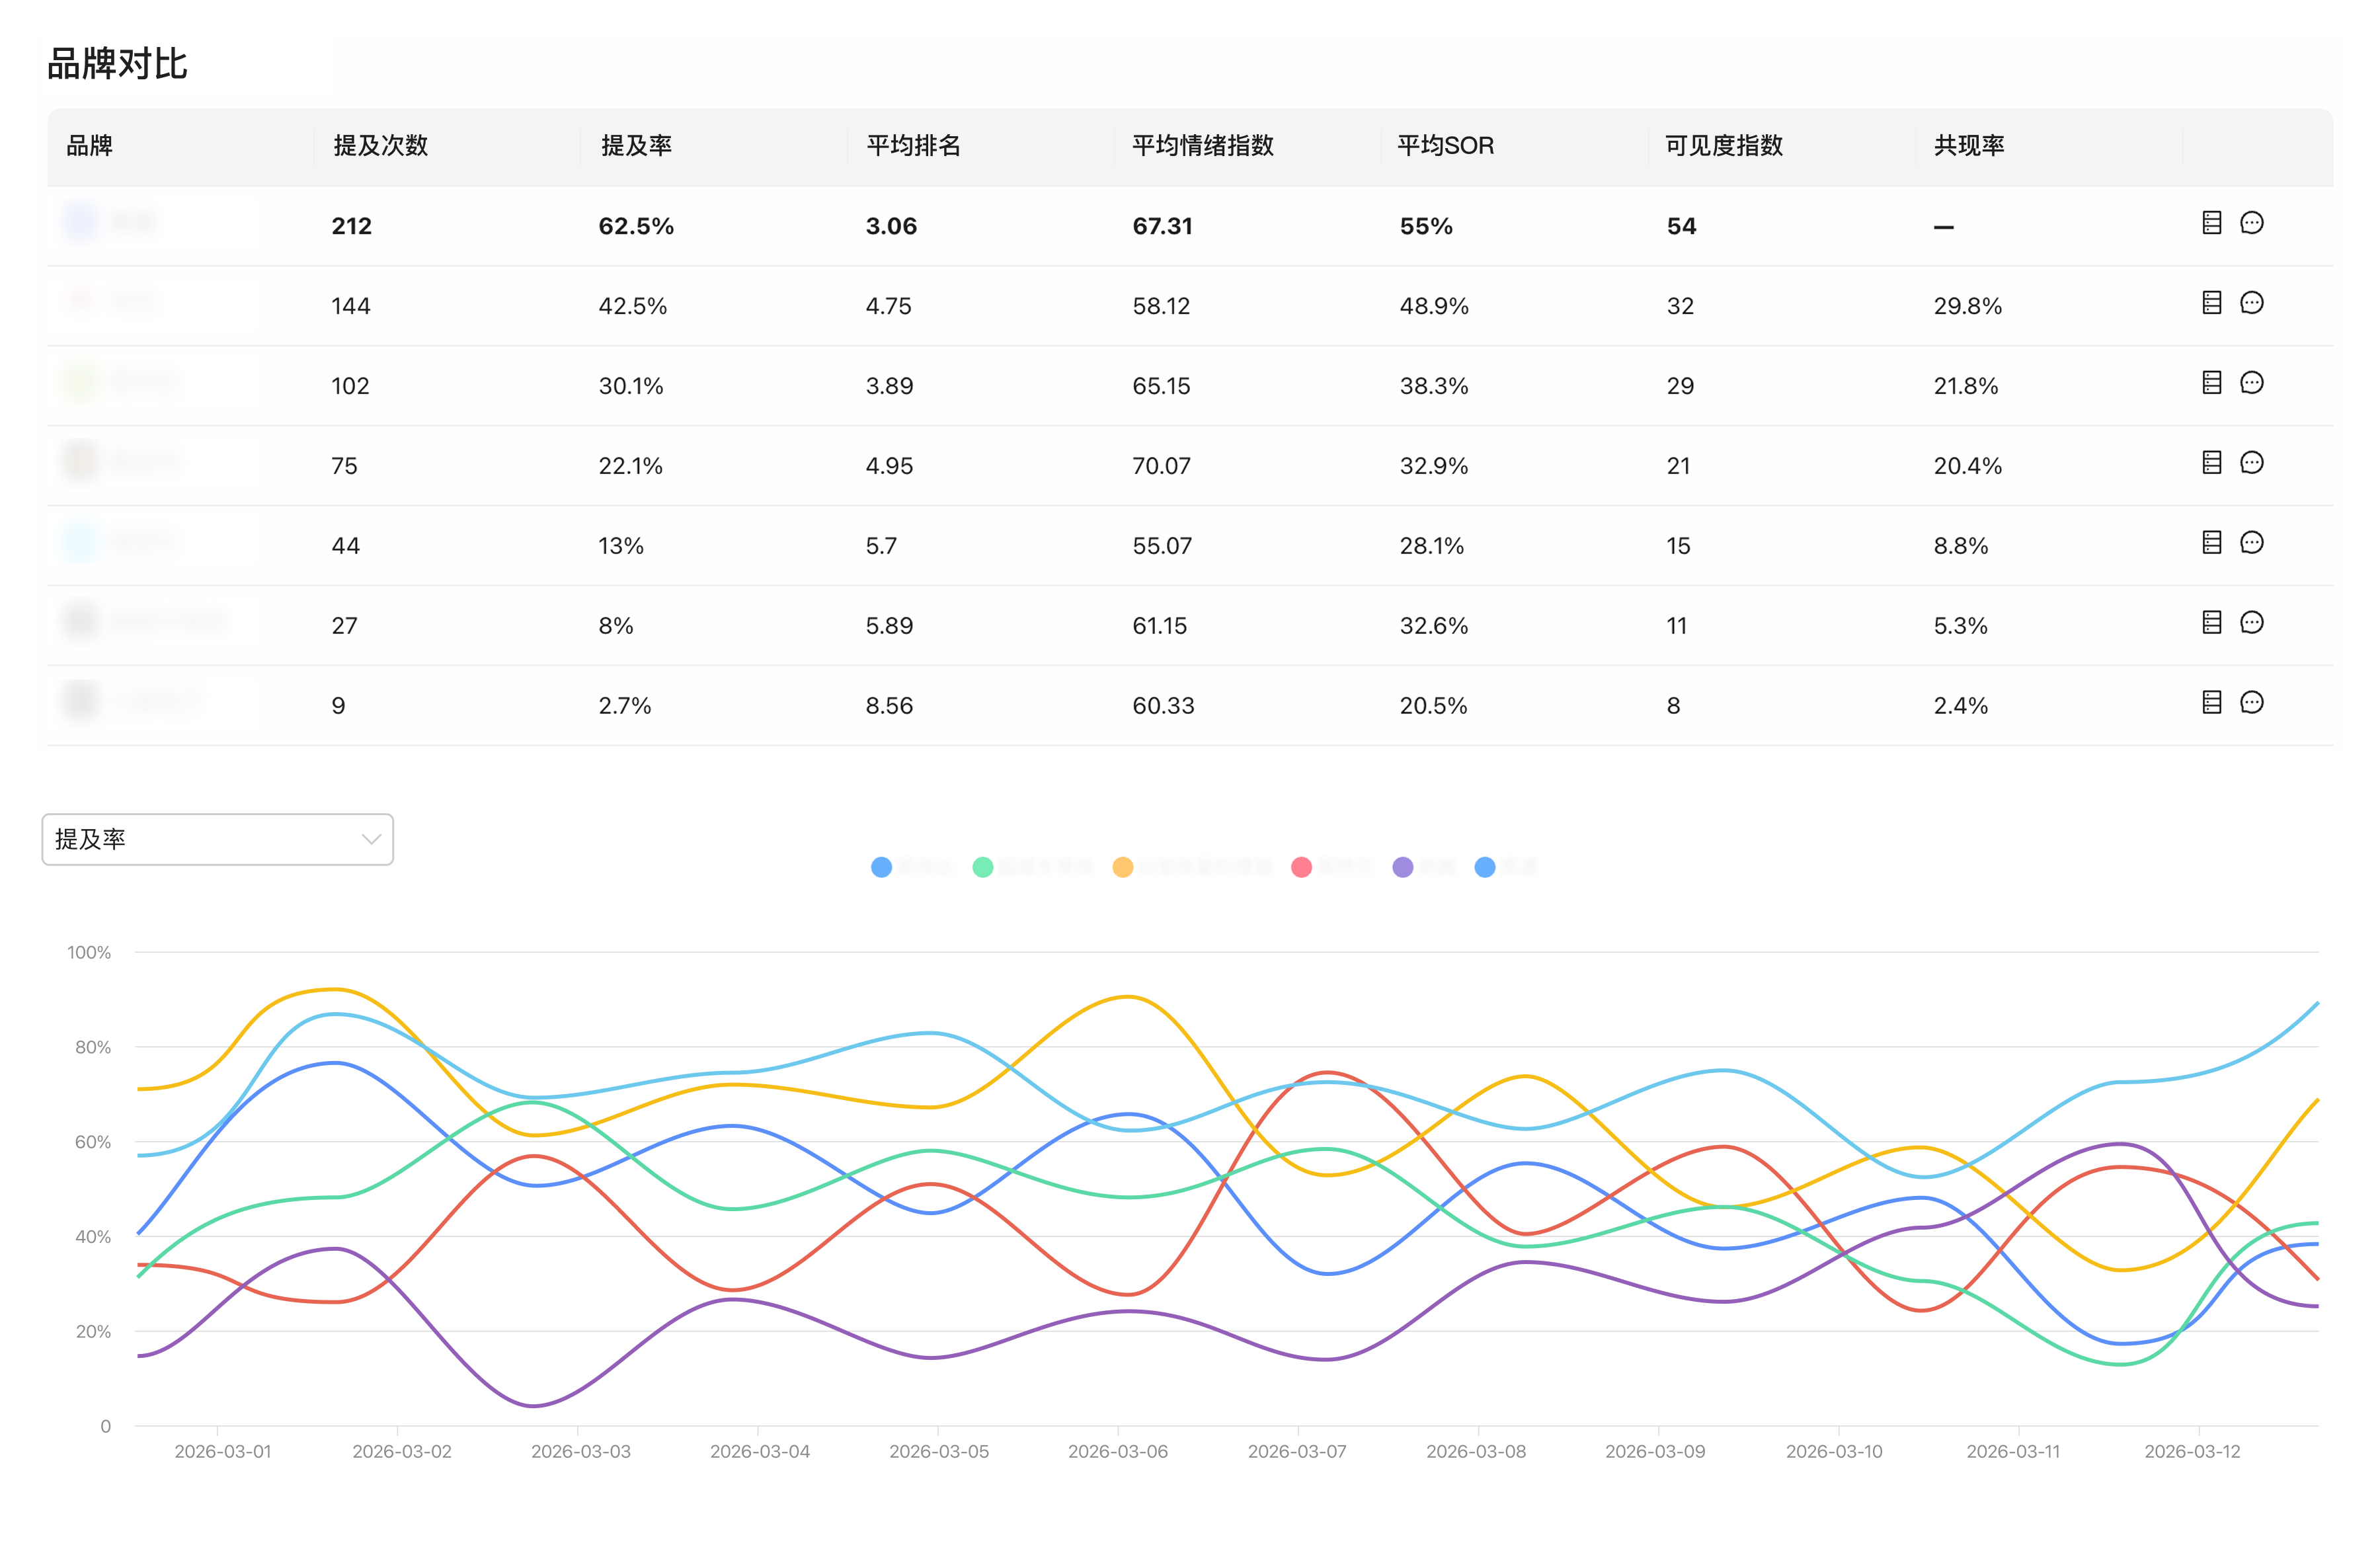Click chat bubble icon in 44 mentions row
The height and width of the screenshot is (1547, 2380).
(2251, 543)
